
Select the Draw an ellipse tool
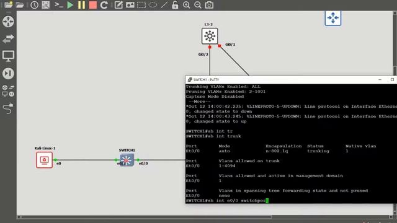153,5
